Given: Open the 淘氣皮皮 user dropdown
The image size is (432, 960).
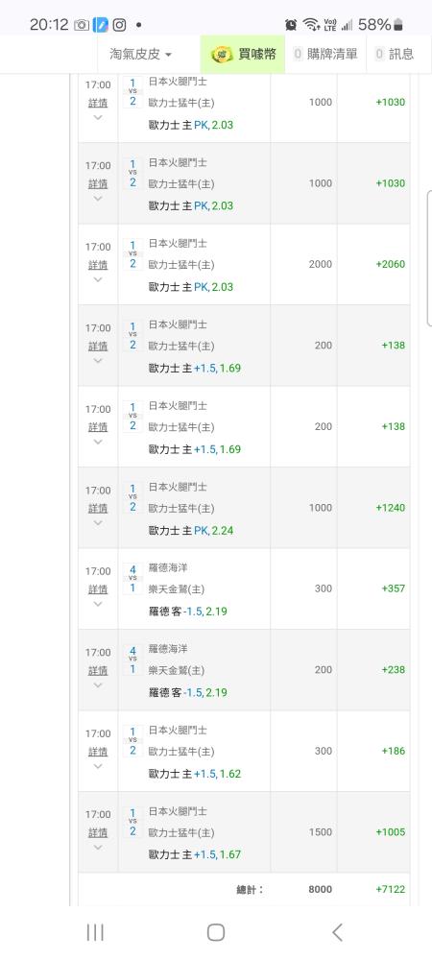Looking at the screenshot, I should point(141,54).
